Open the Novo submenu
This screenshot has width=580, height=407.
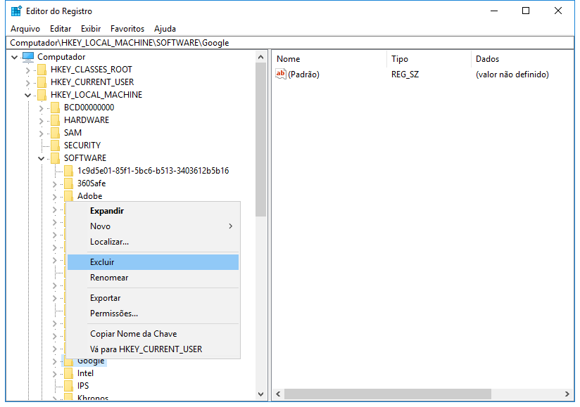point(100,226)
